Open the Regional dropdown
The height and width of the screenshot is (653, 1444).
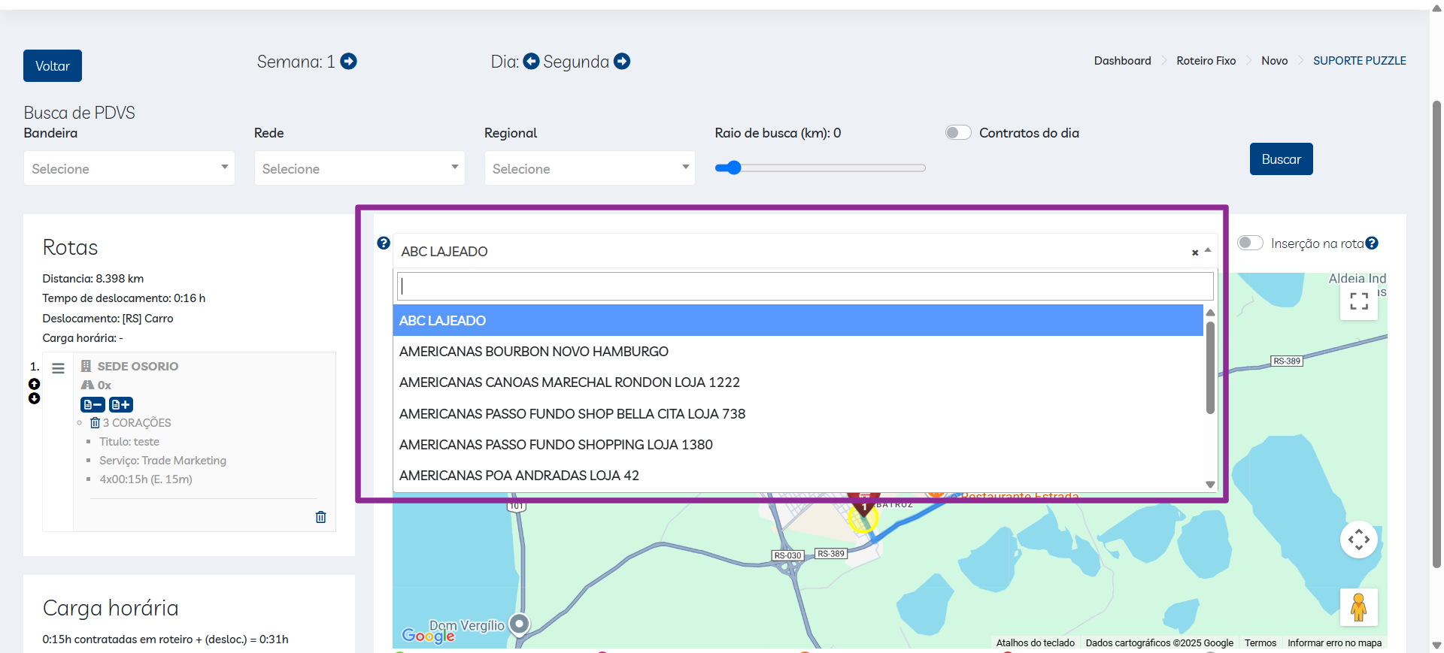pyautogui.click(x=590, y=168)
